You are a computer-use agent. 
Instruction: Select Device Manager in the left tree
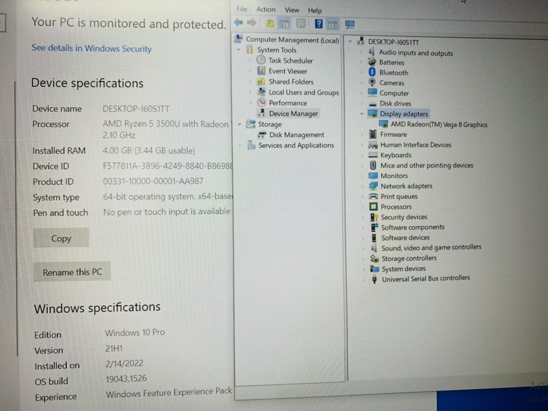coord(293,114)
